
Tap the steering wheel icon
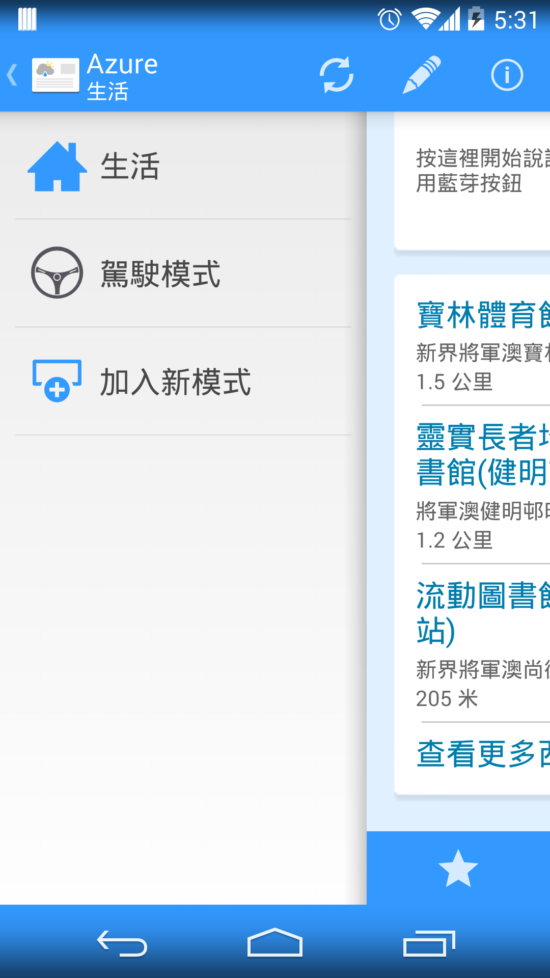click(x=57, y=273)
